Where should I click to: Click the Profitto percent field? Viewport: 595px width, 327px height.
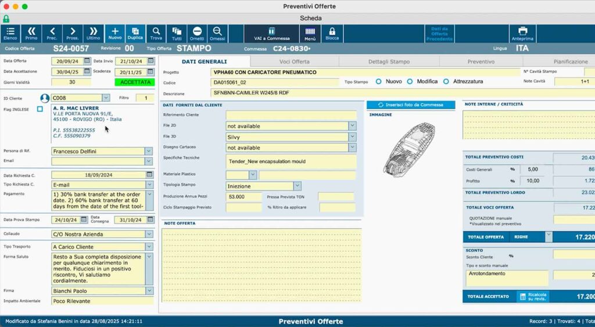point(532,181)
